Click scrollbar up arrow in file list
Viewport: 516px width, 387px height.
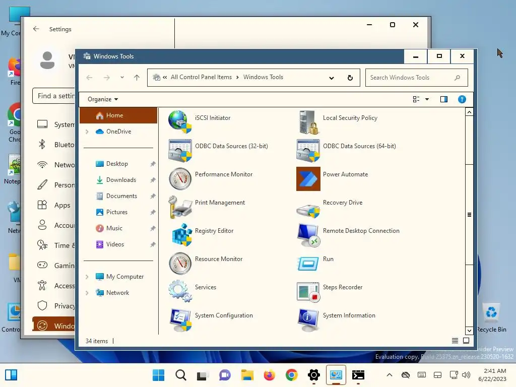(x=469, y=112)
